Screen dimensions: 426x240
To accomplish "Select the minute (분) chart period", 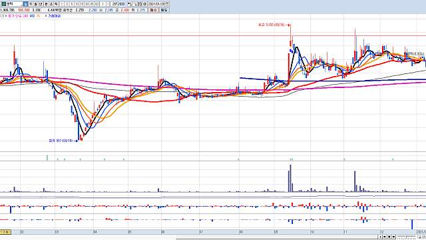I will (46, 4).
